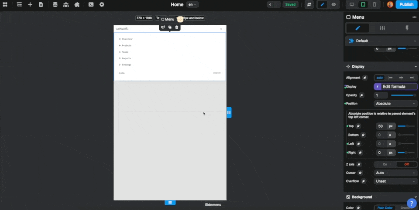This screenshot has height=210, width=419.
Task: Bind the Bottom property plug icon
Action: (x=363, y=135)
